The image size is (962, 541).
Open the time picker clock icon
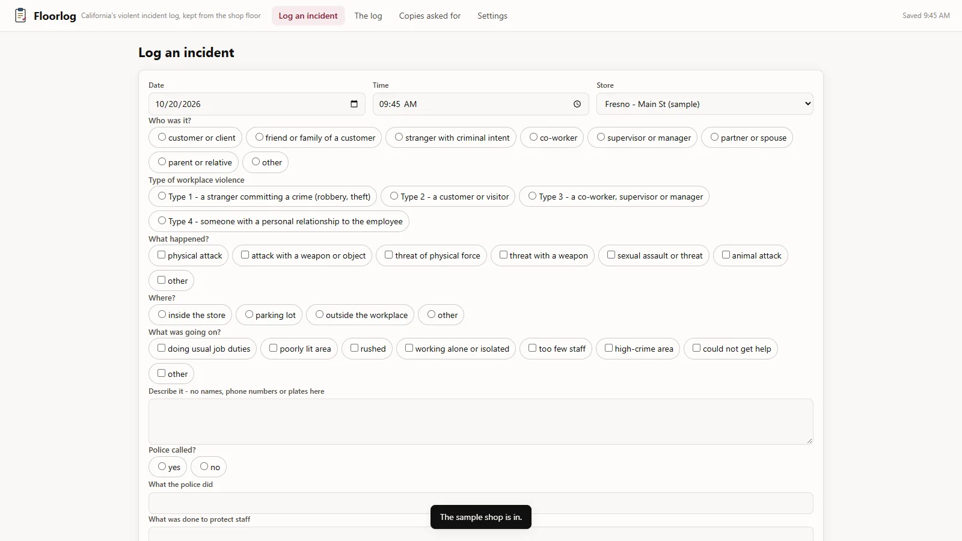coord(577,104)
